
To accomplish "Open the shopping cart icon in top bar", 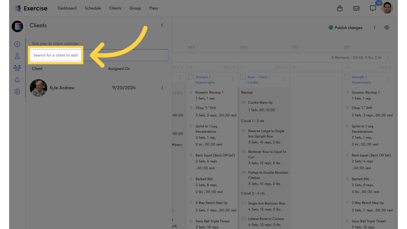I will coord(340,8).
